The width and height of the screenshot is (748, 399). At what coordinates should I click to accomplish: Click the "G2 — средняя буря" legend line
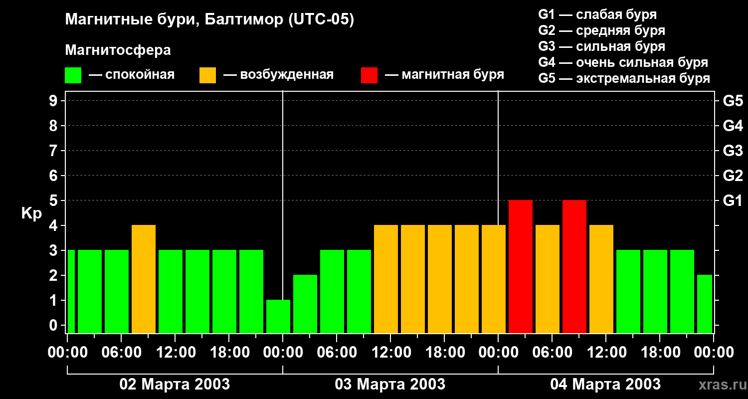click(602, 30)
